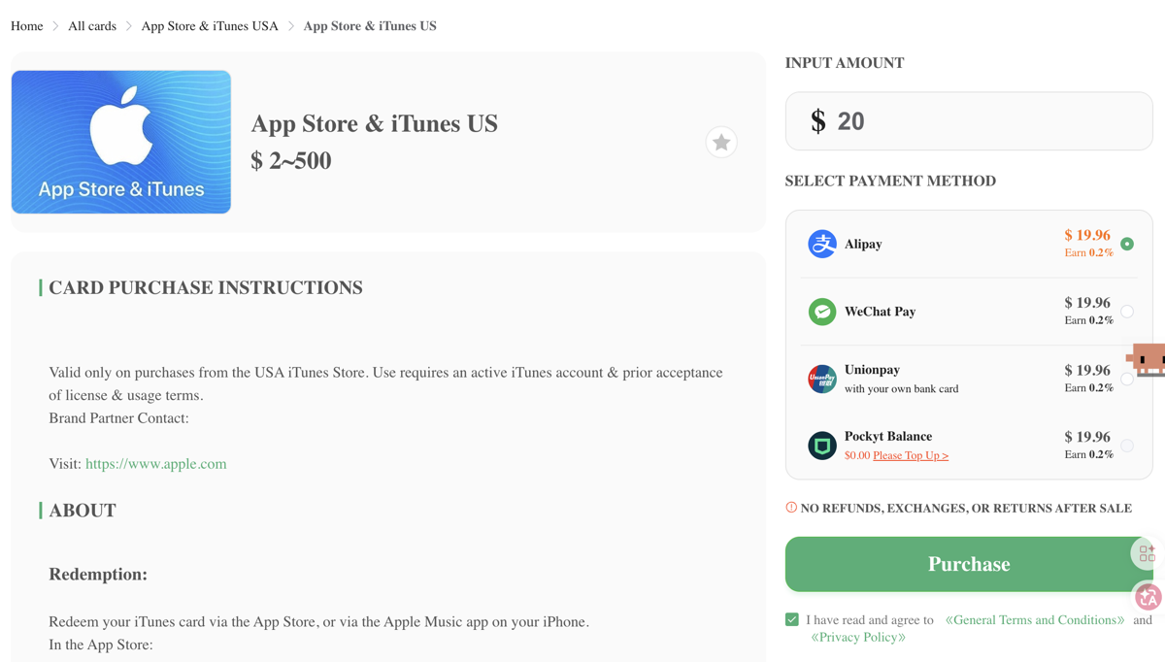1165x662 pixels.
Task: Click the Alipay $ 19.96 price
Action: pos(1087,235)
